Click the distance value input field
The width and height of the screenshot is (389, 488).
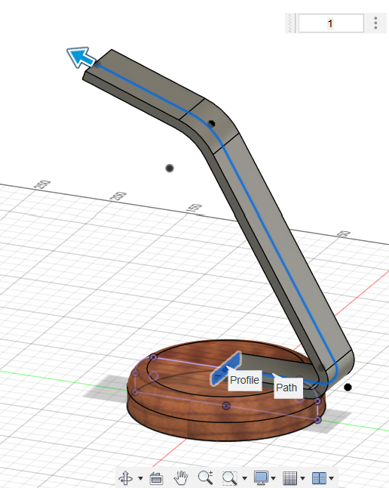(x=331, y=23)
